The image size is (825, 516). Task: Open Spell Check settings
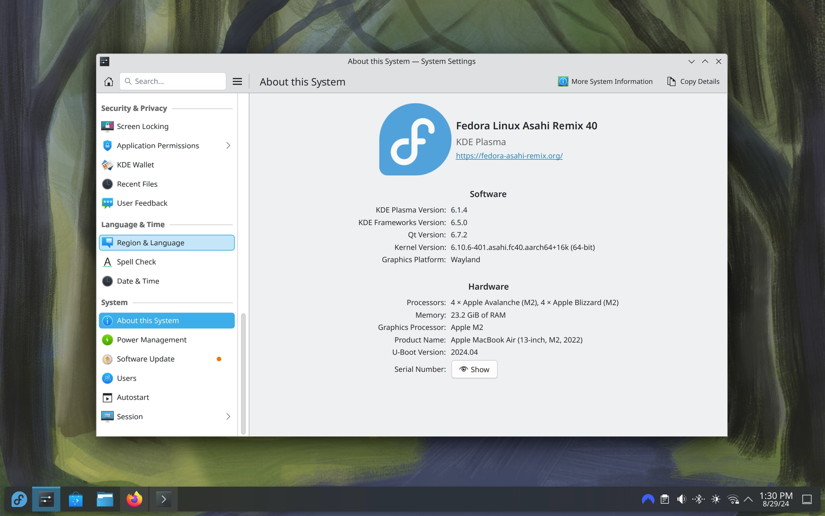point(167,262)
